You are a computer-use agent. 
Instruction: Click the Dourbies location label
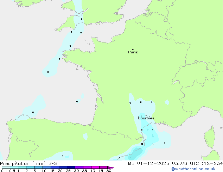[146, 118]
